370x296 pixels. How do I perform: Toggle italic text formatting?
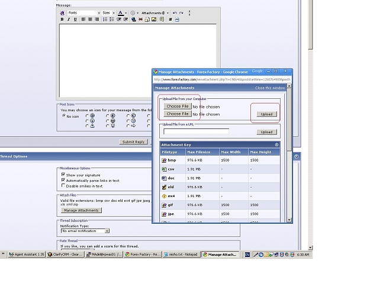[69, 20]
